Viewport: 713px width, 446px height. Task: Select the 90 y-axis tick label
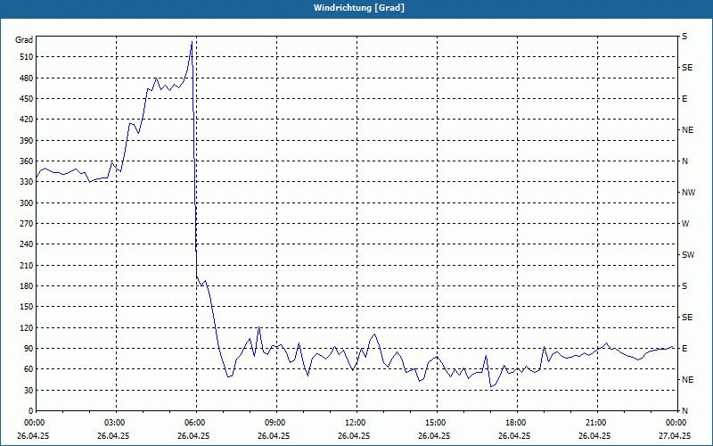[27, 348]
